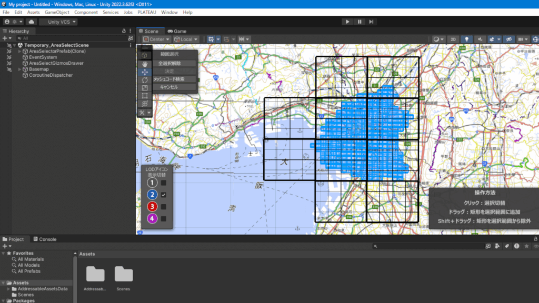The width and height of the screenshot is (539, 303).
Task: Enable the LOD 1 icon checkbox
Action: 164,183
